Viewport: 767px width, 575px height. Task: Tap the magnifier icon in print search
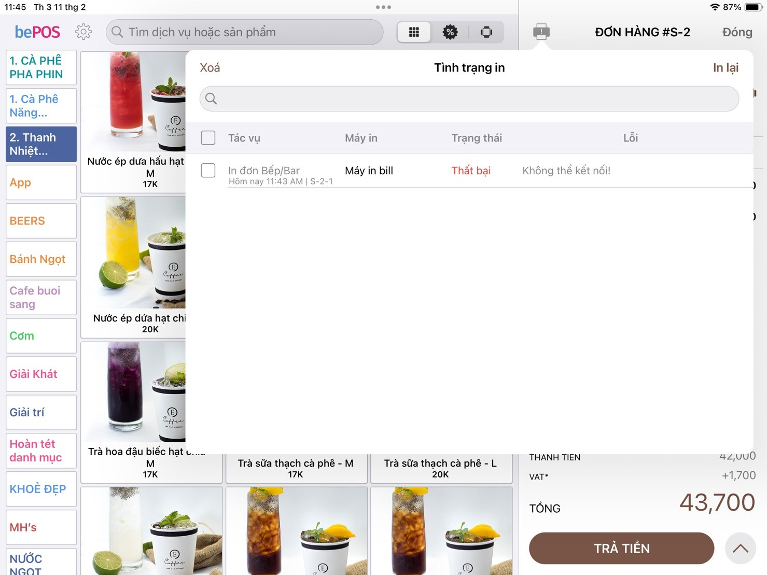(x=211, y=99)
